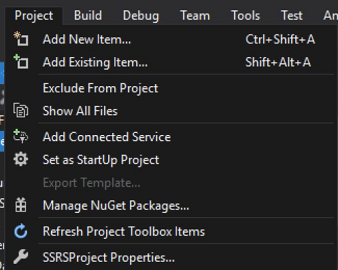Select Refresh Project Toolbox Items text
Image resolution: width=338 pixels, height=270 pixels.
(x=123, y=231)
